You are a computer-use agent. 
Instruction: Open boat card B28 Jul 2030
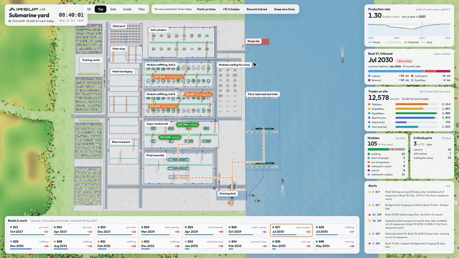(334, 230)
